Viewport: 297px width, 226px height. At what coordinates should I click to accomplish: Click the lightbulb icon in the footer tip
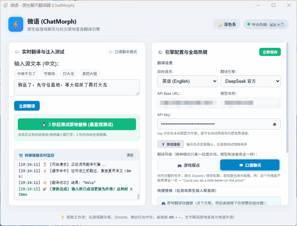tap(63, 217)
